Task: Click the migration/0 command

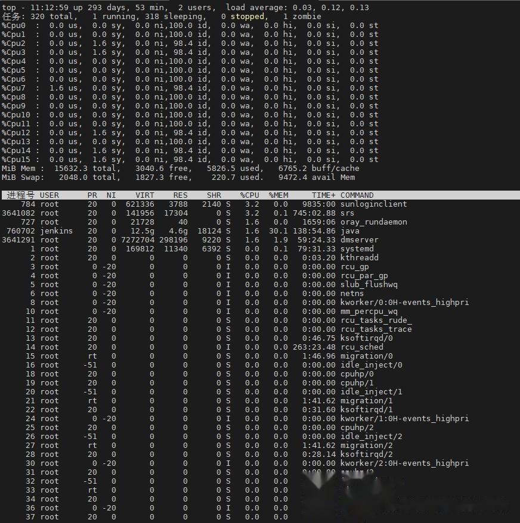Action: 366,356
